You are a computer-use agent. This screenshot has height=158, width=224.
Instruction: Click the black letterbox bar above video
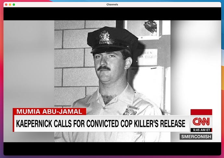[x=112, y=14]
